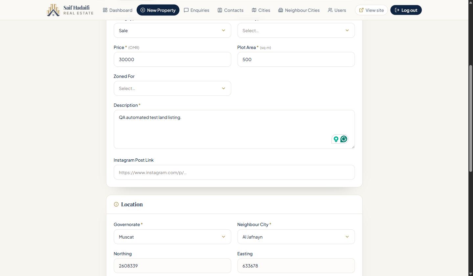The height and width of the screenshot is (276, 473).
Task: Open the New Property page
Action: (x=158, y=10)
